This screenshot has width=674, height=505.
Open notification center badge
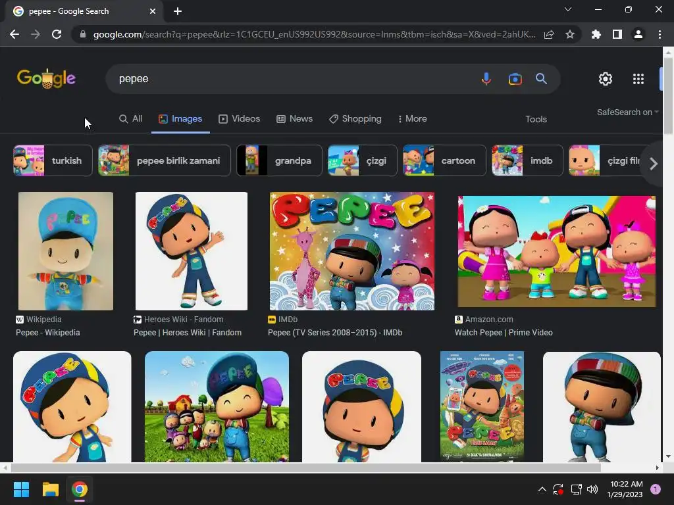[x=655, y=489]
